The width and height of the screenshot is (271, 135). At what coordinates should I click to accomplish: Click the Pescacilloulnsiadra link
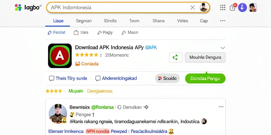[x=149, y=131]
